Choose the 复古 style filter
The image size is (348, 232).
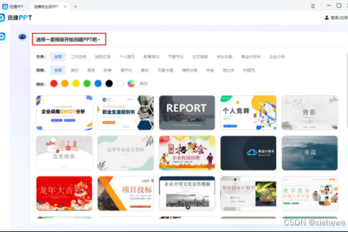pos(144,70)
